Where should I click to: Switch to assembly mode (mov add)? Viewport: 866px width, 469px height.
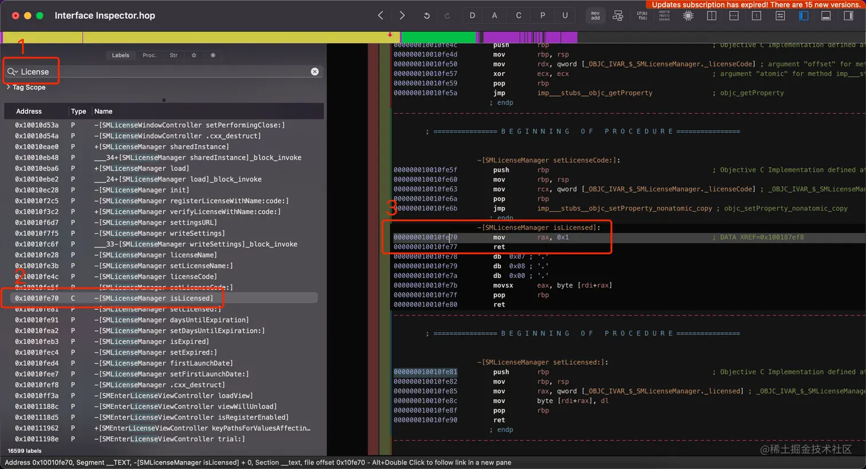point(595,16)
